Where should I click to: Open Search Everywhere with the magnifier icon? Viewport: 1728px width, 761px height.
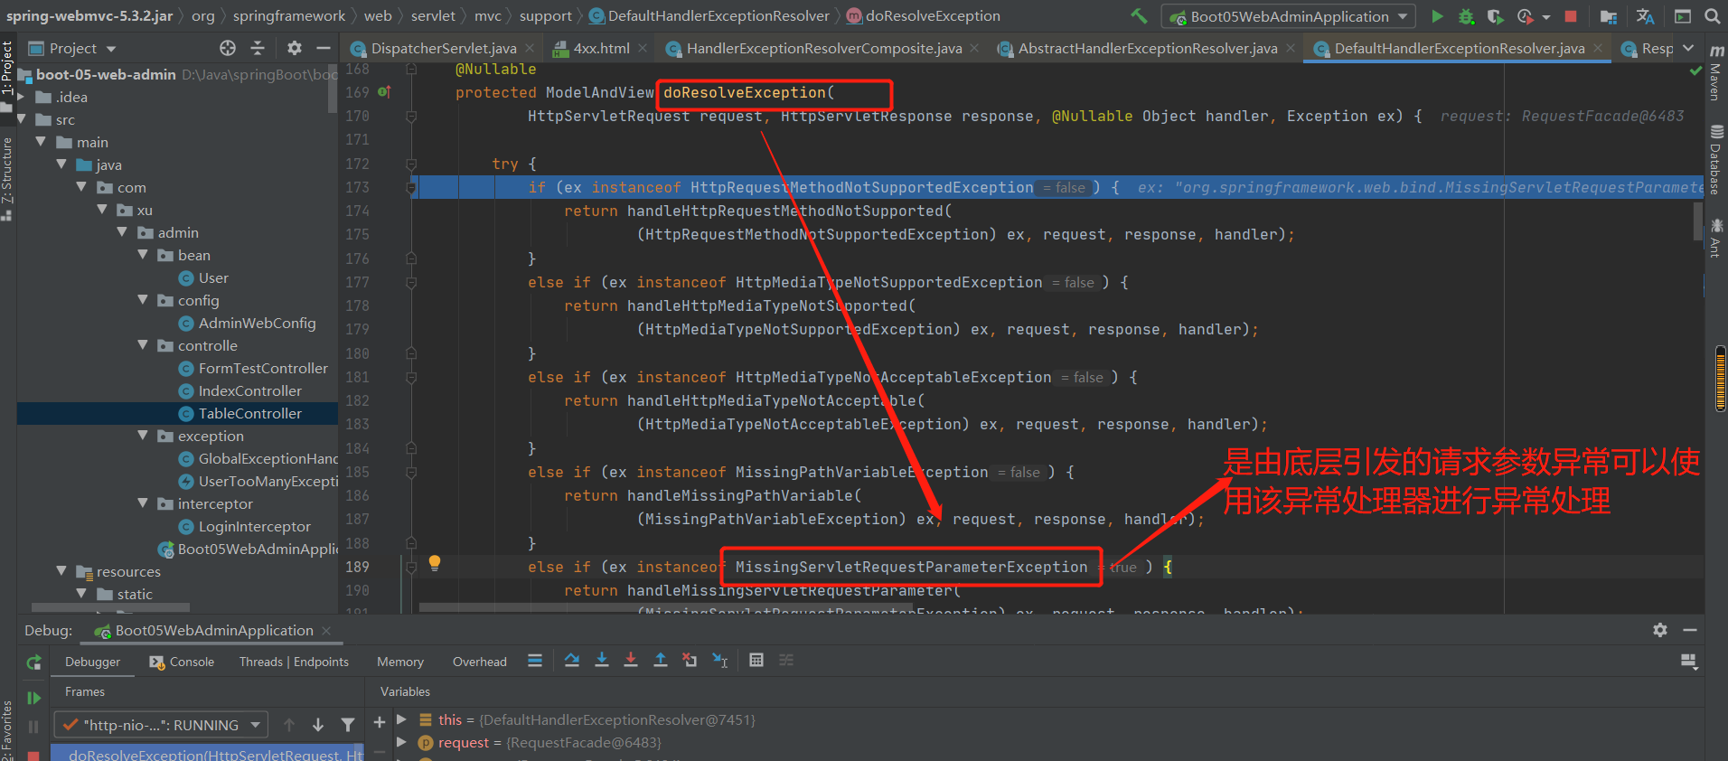pyautogui.click(x=1712, y=16)
